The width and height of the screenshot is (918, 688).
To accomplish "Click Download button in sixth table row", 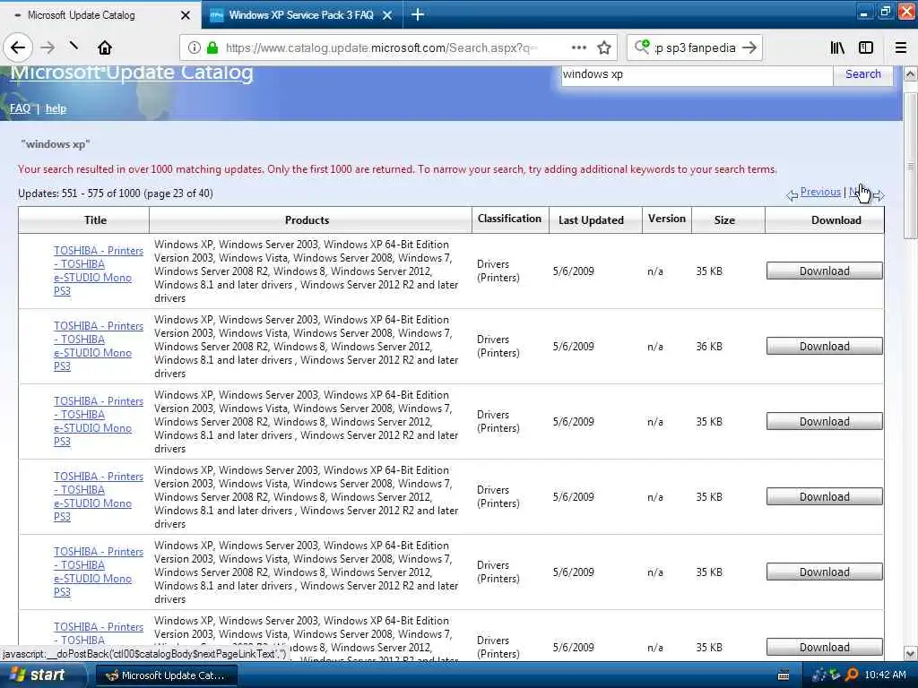I will pyautogui.click(x=825, y=647).
